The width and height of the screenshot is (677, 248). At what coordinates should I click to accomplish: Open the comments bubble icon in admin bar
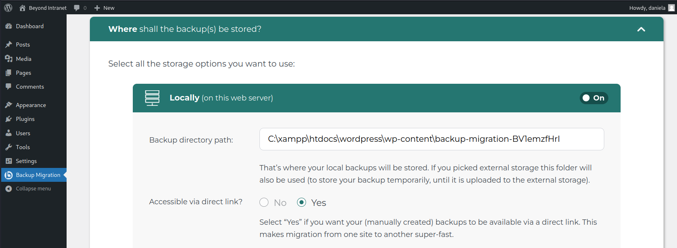click(x=77, y=8)
